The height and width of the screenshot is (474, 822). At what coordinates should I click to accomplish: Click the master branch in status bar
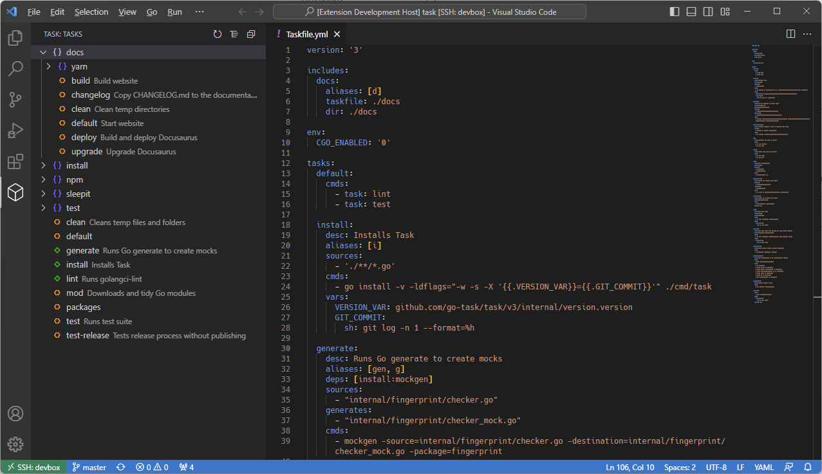(89, 467)
